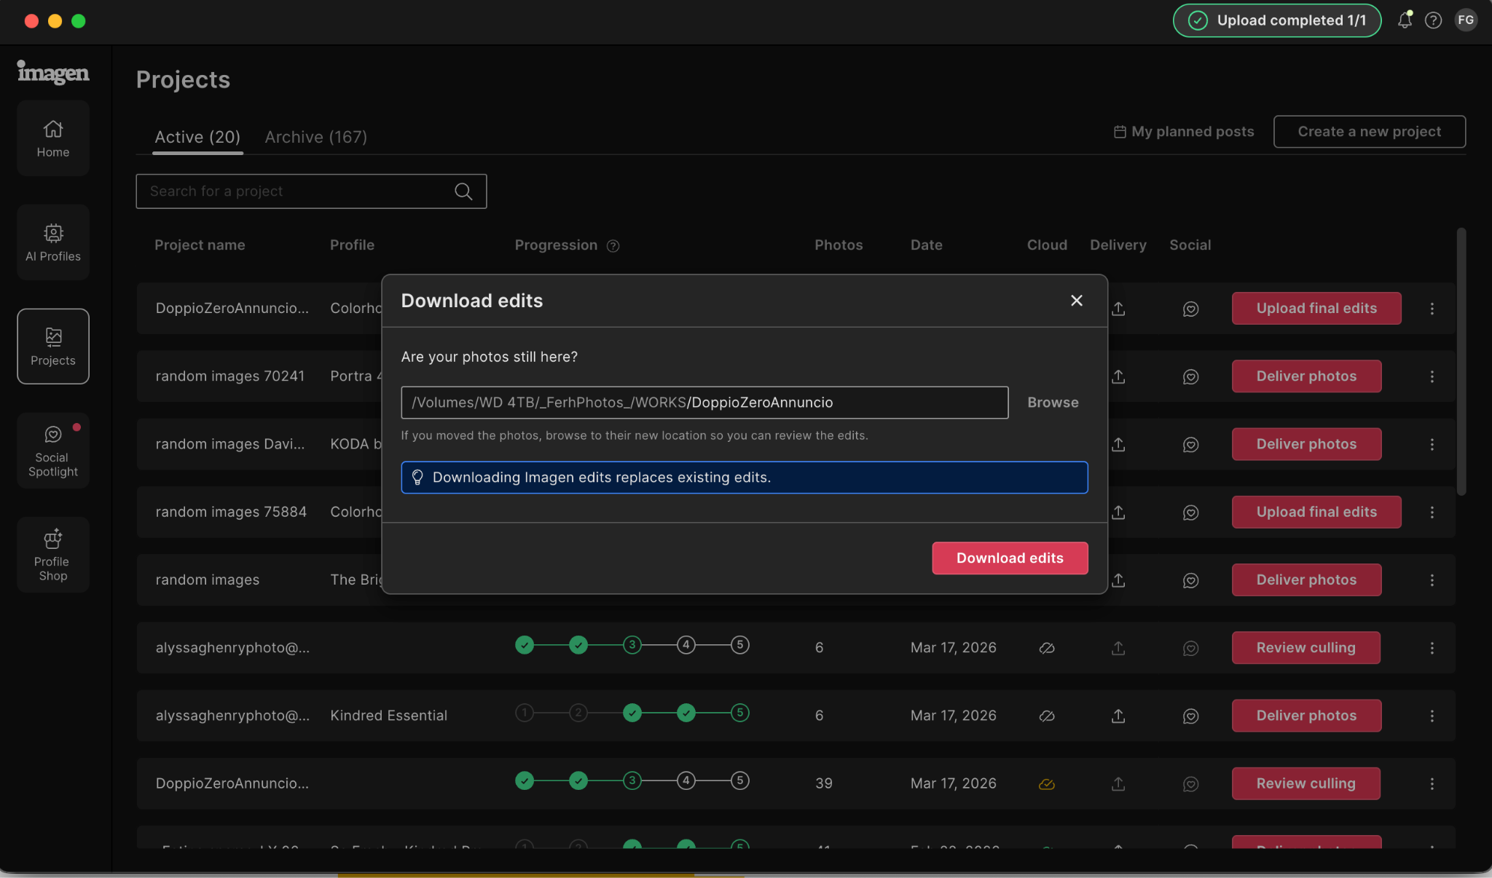Viewport: 1492px width, 878px height.
Task: Click the Imagen logo
Action: coord(53,72)
